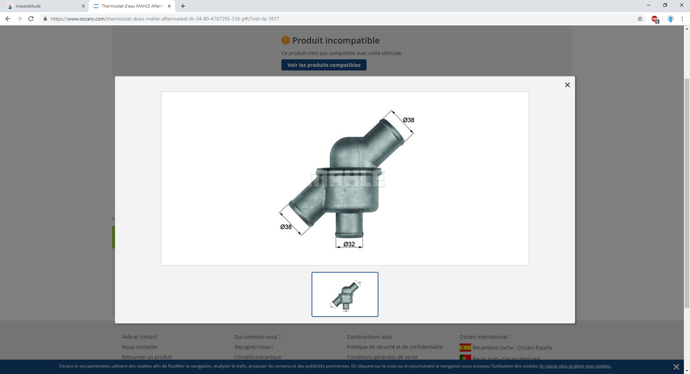Minimize the Chrome window
690x374 pixels.
tap(649, 5)
